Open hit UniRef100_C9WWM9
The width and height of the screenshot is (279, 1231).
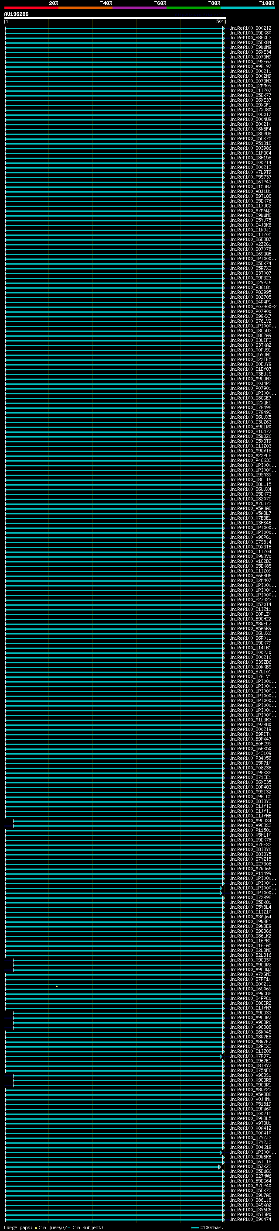[x=250, y=47]
